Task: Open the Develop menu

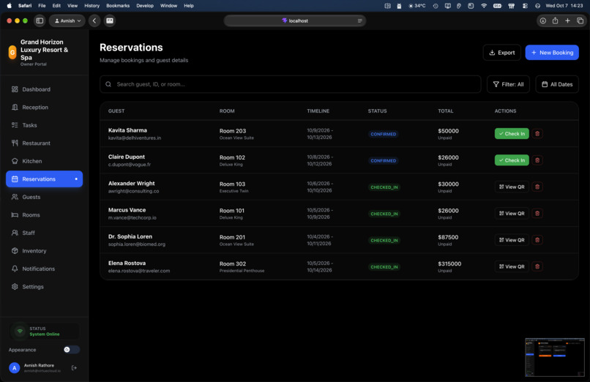Action: pos(145,6)
